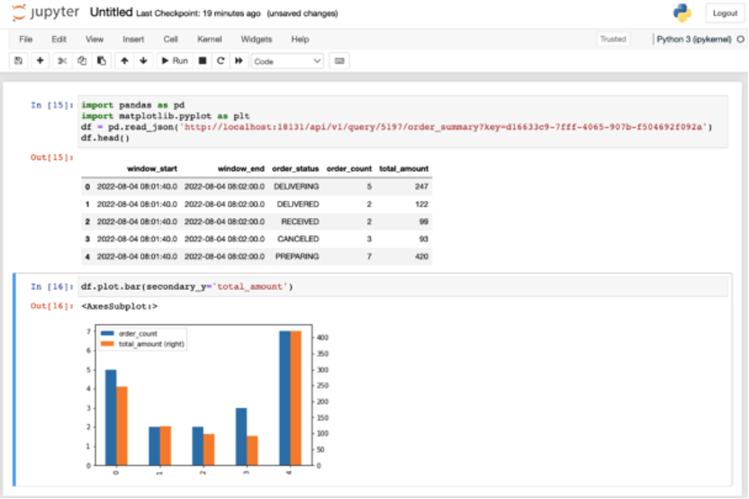The image size is (749, 499).
Task: Open the Cell menu
Action: point(170,40)
